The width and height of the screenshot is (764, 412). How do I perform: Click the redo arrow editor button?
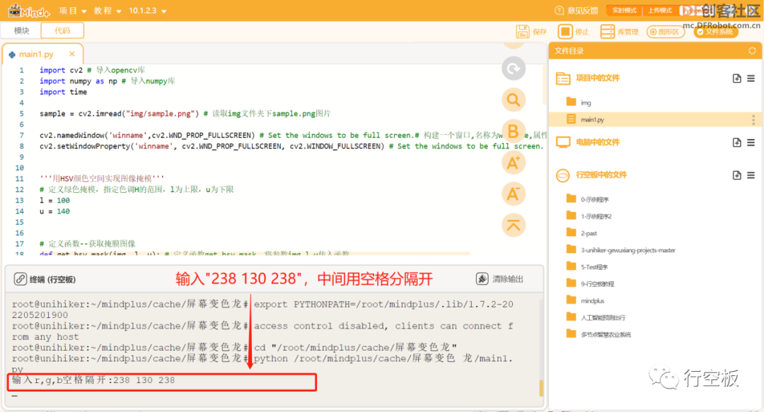pyautogui.click(x=514, y=69)
